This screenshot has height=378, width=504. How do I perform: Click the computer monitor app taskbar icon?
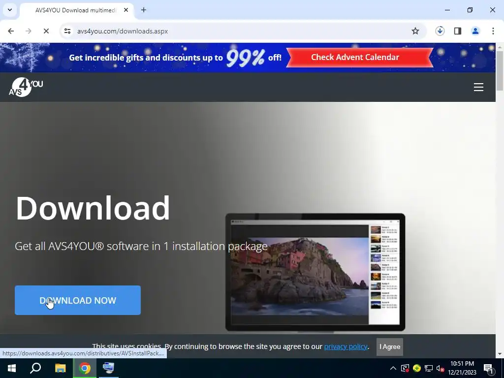click(109, 368)
